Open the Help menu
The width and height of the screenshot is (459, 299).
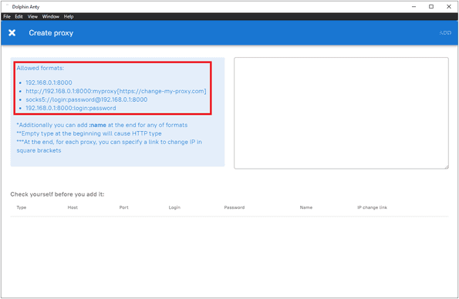click(69, 17)
